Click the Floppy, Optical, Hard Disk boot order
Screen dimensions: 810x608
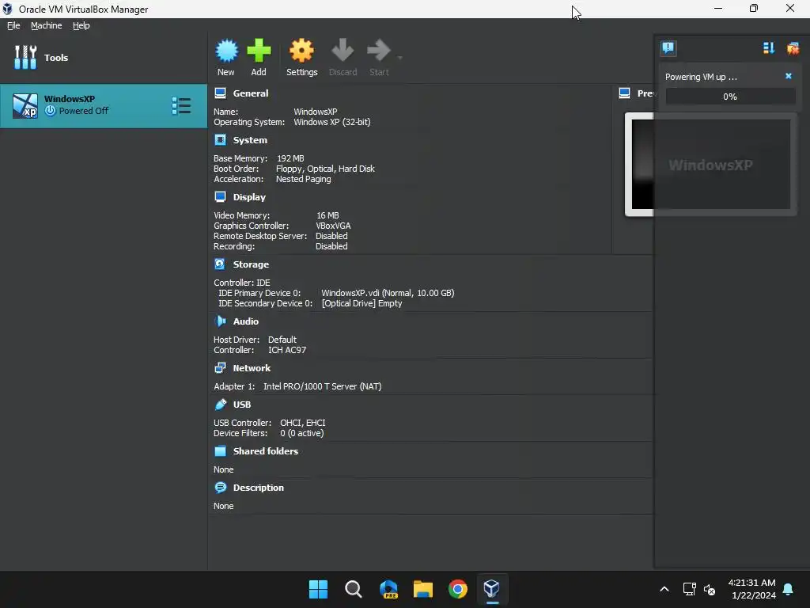tap(325, 169)
